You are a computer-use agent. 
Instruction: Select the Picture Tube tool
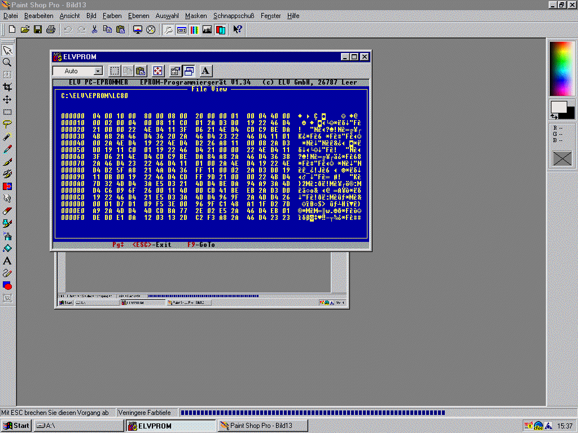7,223
